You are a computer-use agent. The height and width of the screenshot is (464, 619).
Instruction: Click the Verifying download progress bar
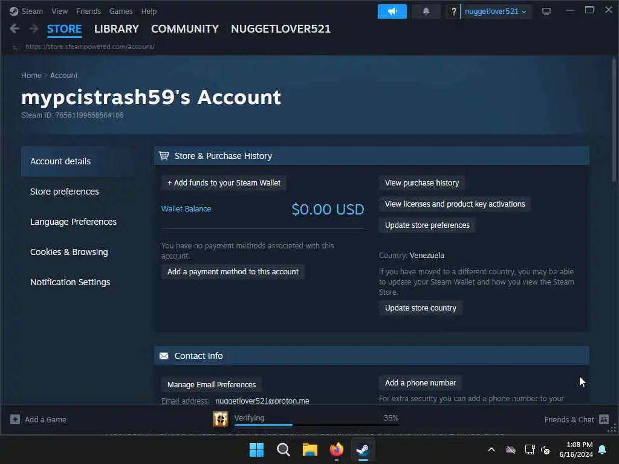coord(316,425)
